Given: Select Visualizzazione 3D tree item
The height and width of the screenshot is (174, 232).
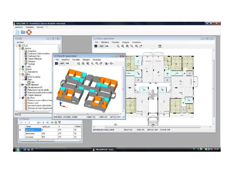Looking at the screenshot, I should point(35,88).
